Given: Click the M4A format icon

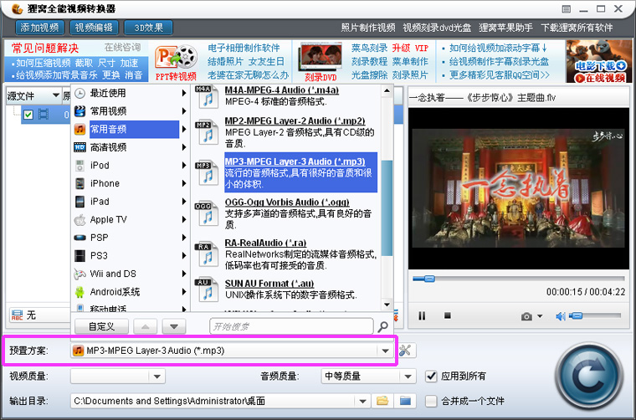Looking at the screenshot, I should pos(207,96).
